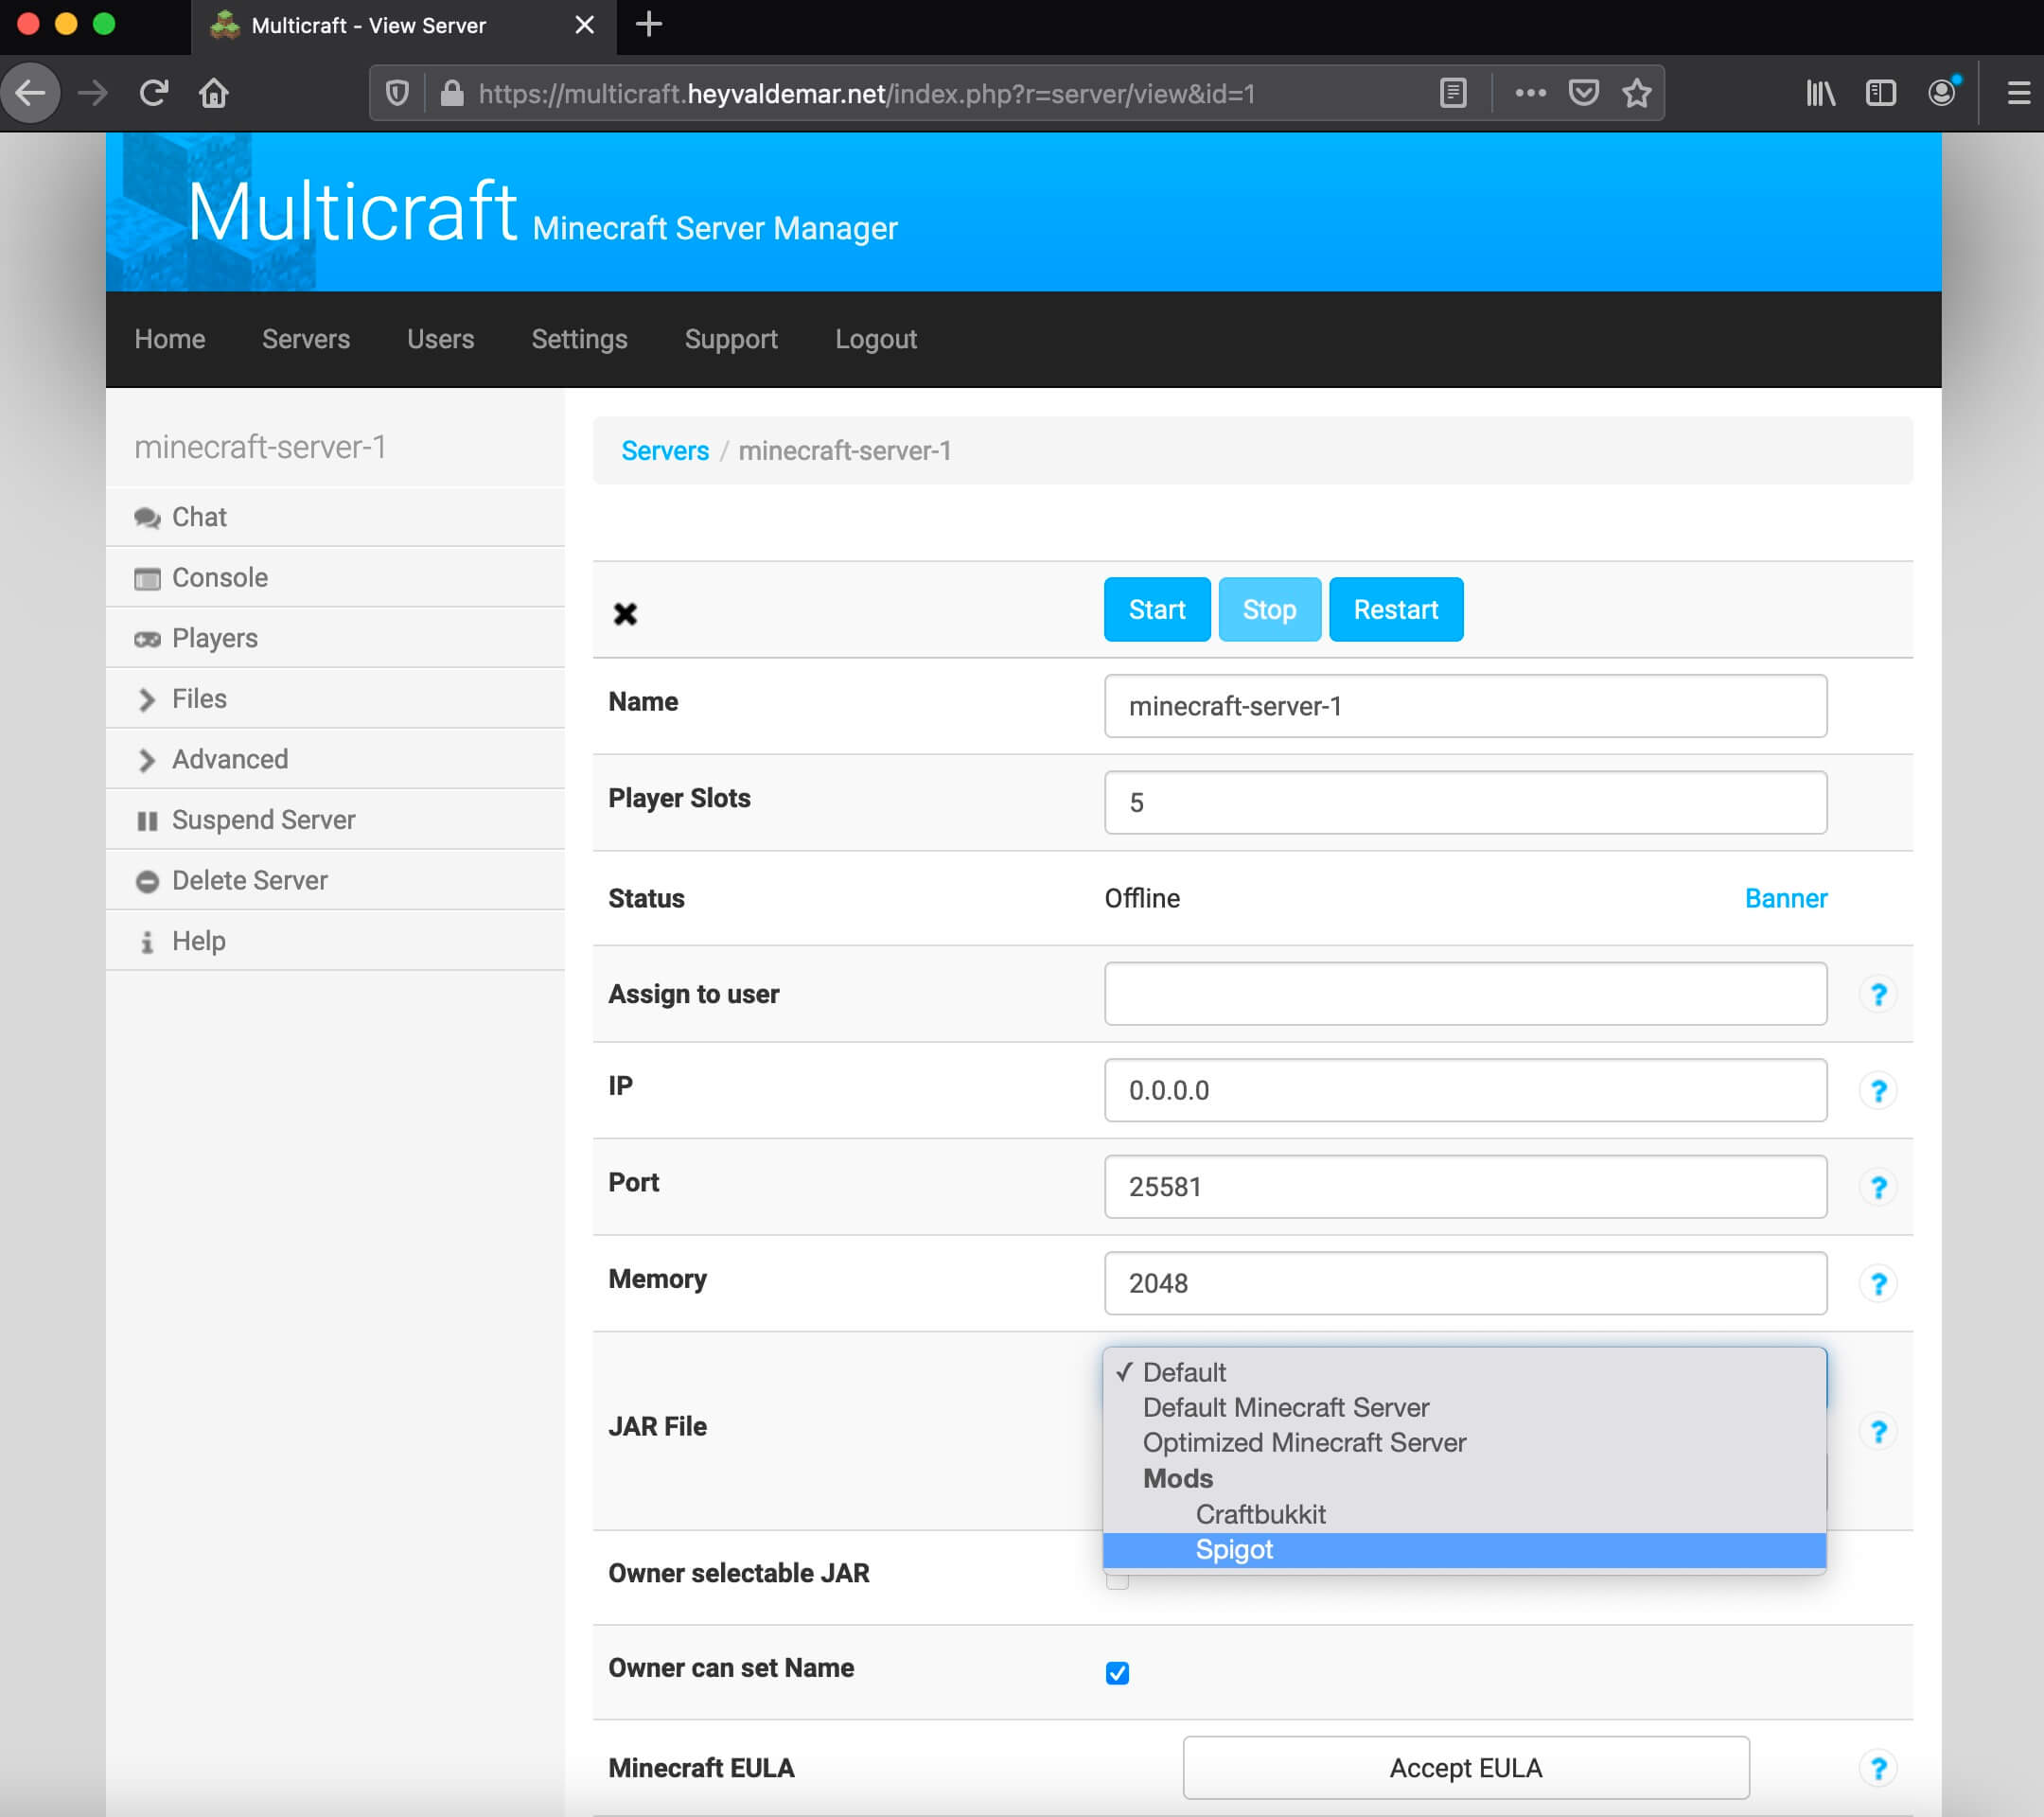Click the Stop server button

1269,610
